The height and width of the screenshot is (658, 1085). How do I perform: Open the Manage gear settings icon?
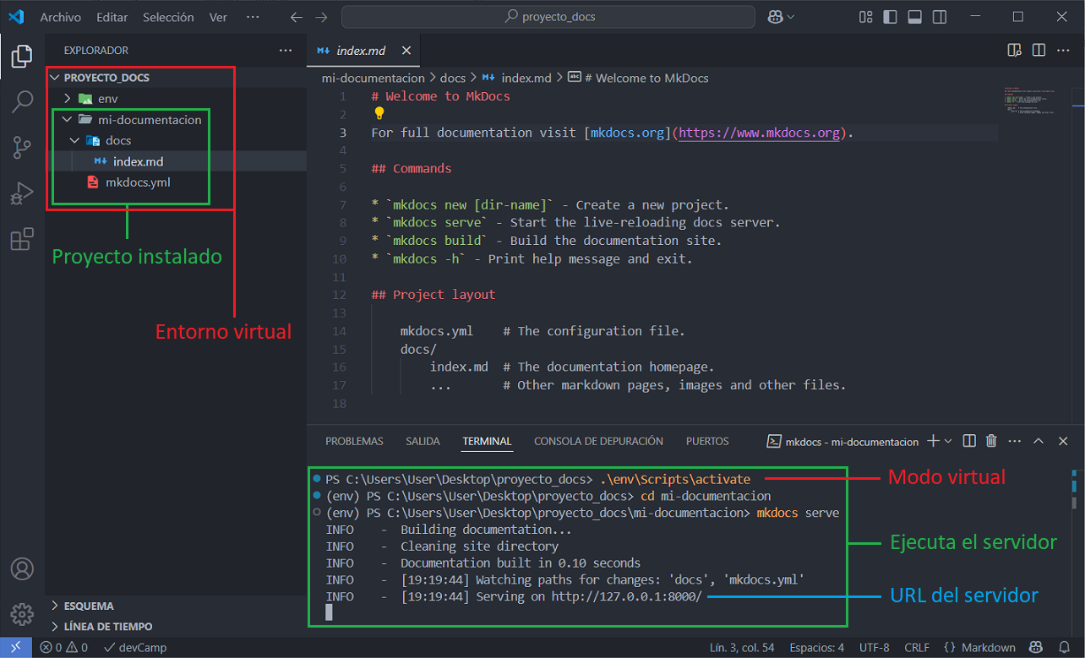(22, 614)
